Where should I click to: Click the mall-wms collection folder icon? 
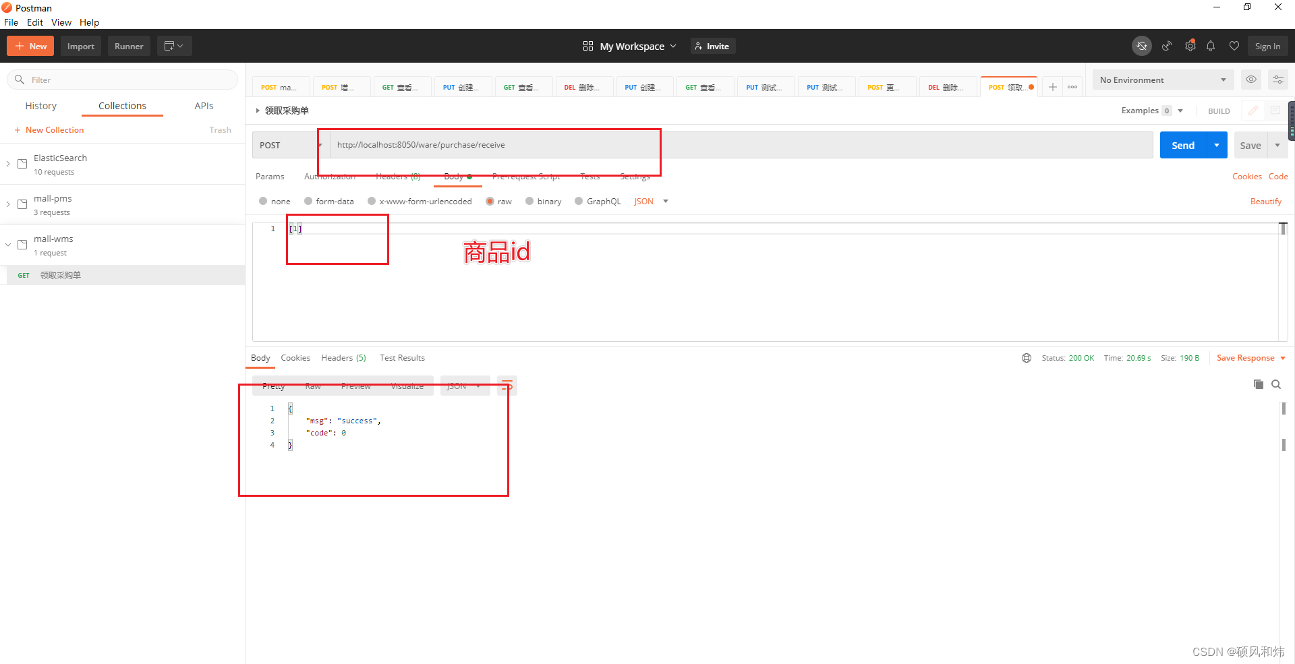pyautogui.click(x=22, y=245)
